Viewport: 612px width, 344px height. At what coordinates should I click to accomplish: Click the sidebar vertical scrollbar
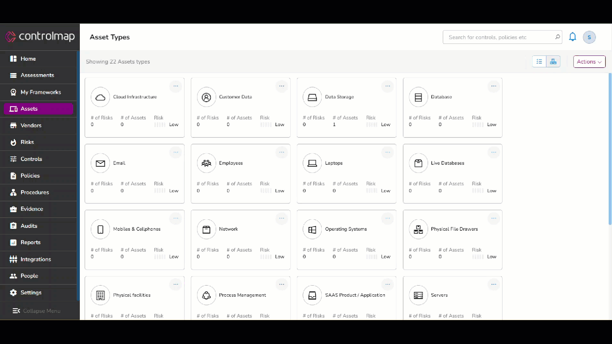pyautogui.click(x=78, y=175)
